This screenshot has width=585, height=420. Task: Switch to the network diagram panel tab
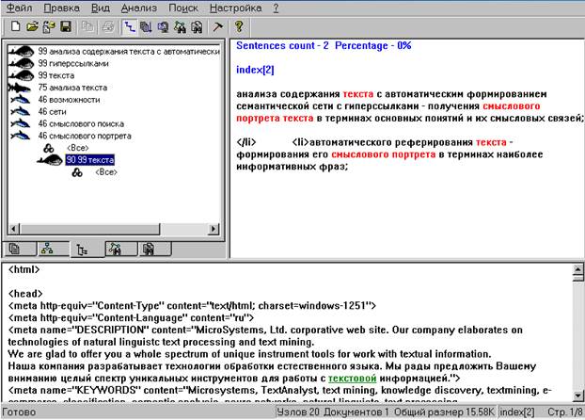(x=49, y=250)
